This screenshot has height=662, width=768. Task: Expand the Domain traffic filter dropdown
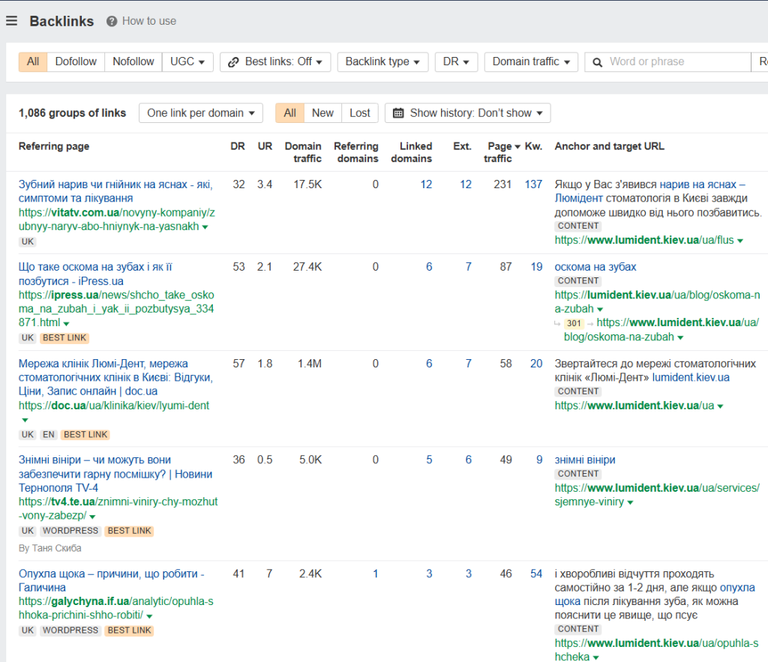(531, 61)
